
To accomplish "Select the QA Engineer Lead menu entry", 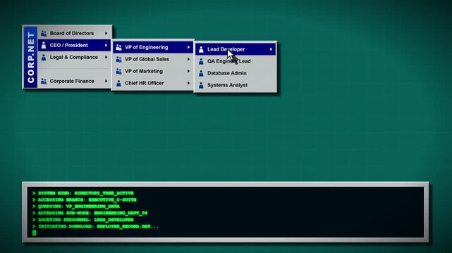I will click(236, 61).
